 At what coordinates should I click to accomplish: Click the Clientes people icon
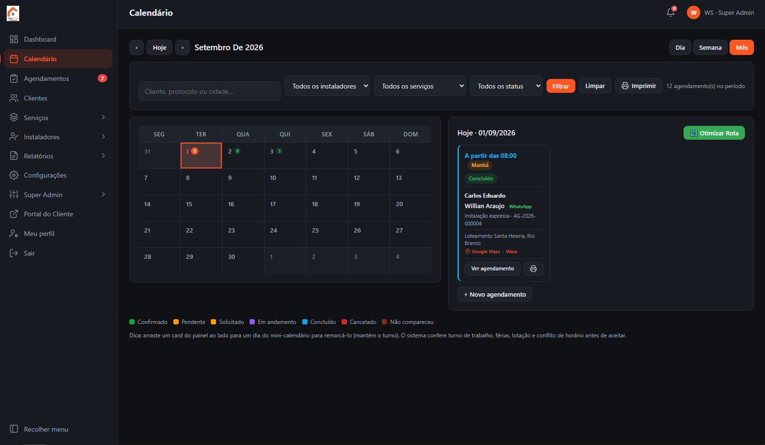14,98
